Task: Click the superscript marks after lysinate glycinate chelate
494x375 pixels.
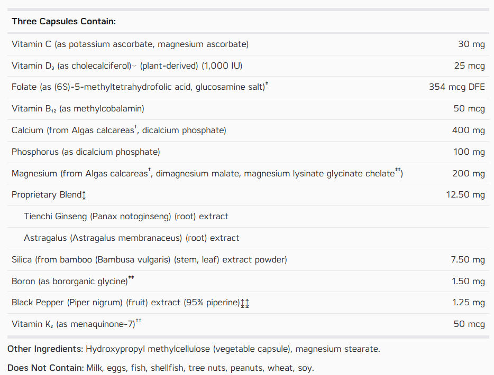Action: (x=398, y=170)
